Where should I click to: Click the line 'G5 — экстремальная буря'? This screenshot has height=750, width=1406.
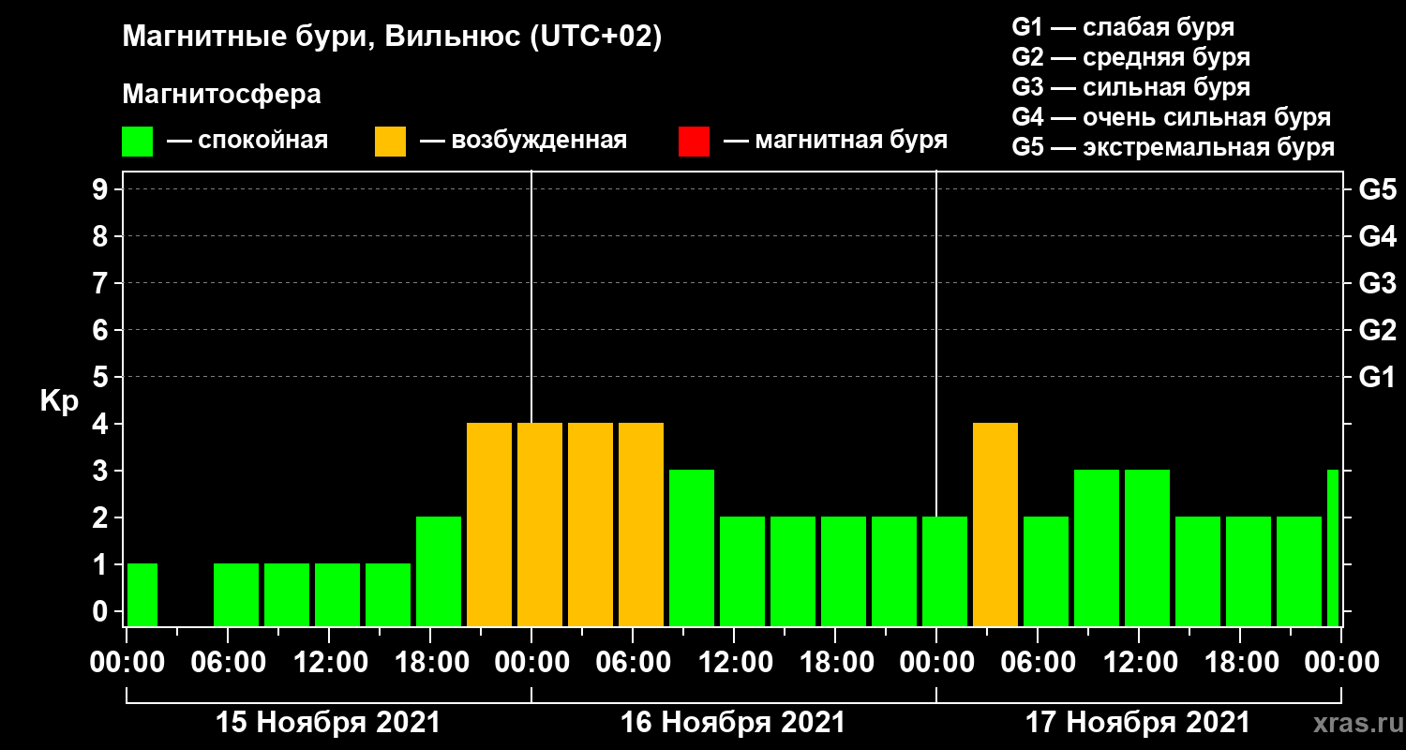coord(1173,147)
